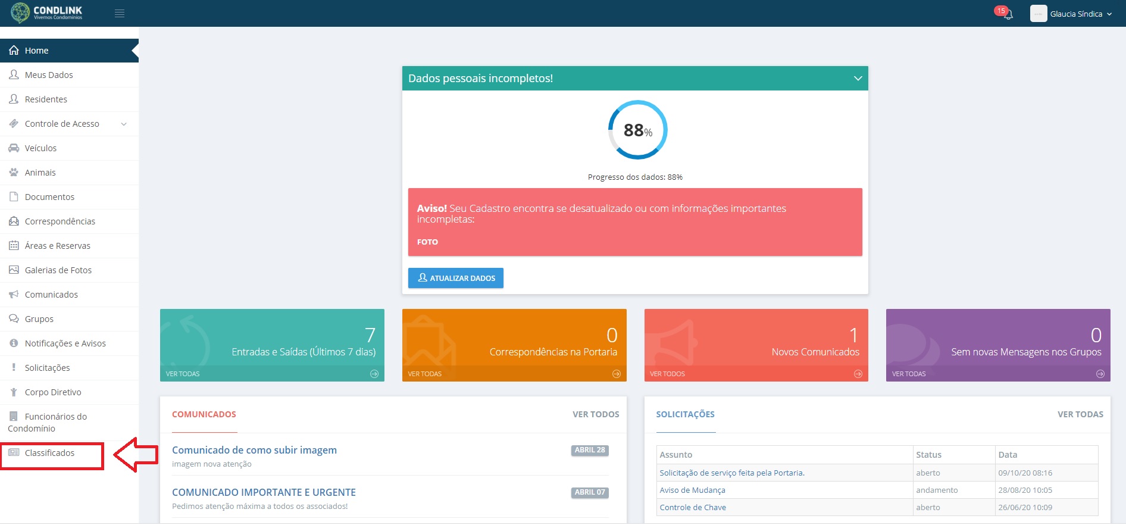Screen dimensions: 1126x525
Task: Click the Meus Dados person icon
Action: click(x=14, y=75)
